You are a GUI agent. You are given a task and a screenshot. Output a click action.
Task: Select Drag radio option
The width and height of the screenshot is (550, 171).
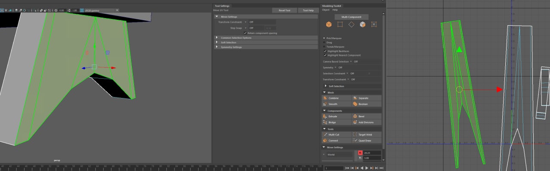click(x=324, y=43)
